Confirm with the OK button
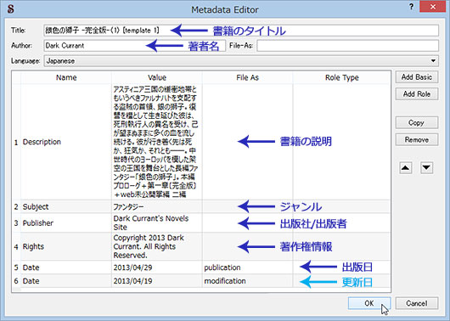The width and height of the screenshot is (450, 321). pyautogui.click(x=369, y=303)
